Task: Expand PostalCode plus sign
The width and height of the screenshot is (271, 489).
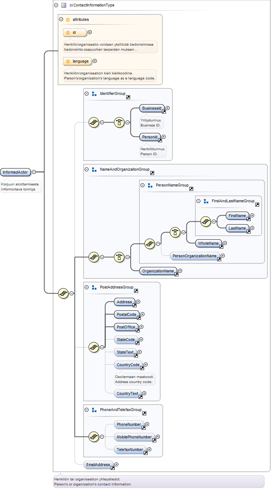Action: point(143,314)
